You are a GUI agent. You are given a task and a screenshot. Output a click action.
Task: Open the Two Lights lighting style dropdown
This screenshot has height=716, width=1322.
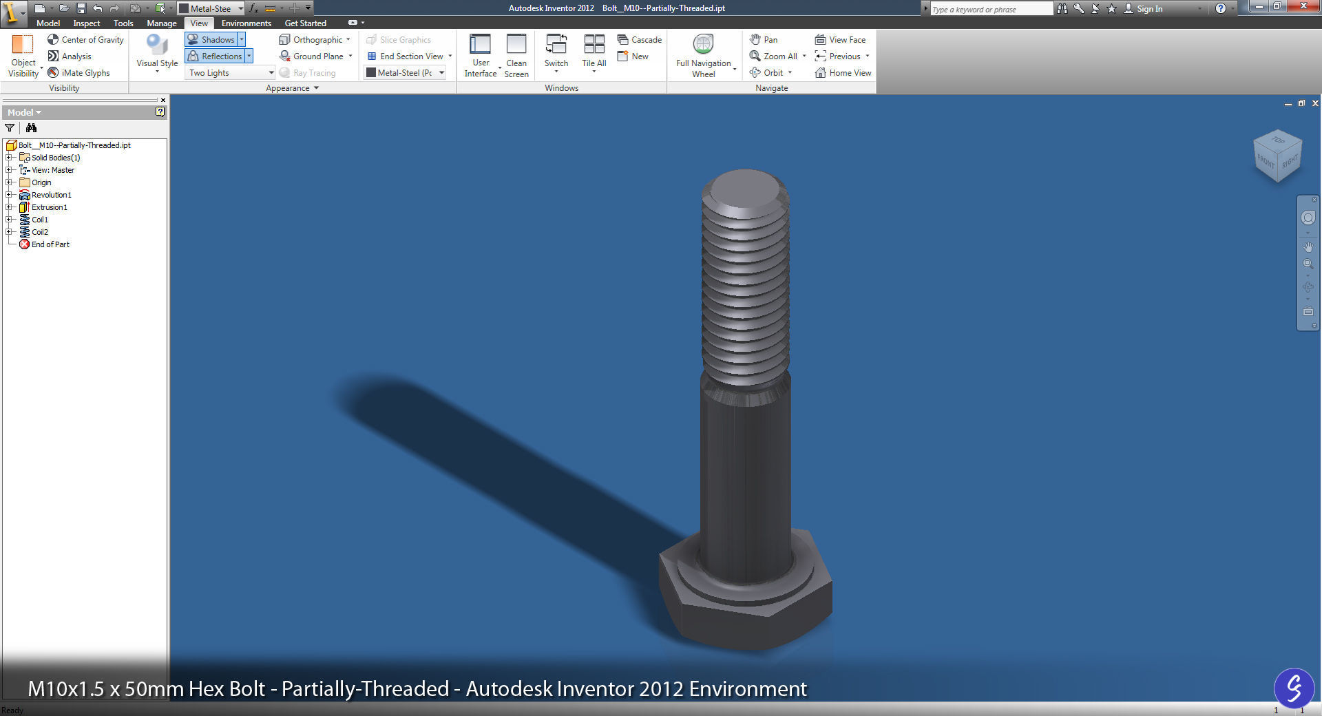231,73
